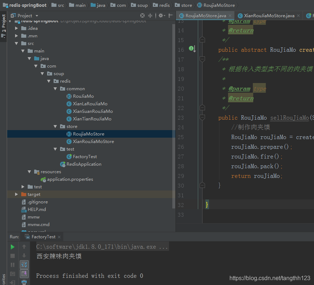Close the RoujiaMoStore.java tab
Screen dimensions: 314x285
tap(230, 15)
